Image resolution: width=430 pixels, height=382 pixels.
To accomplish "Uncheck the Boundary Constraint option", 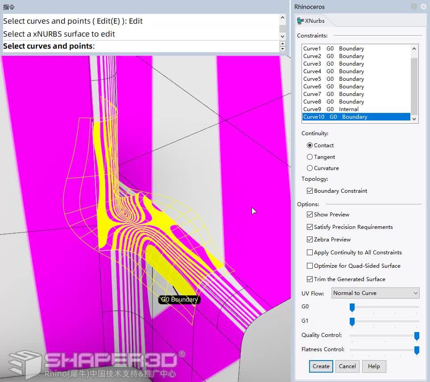I will [310, 191].
